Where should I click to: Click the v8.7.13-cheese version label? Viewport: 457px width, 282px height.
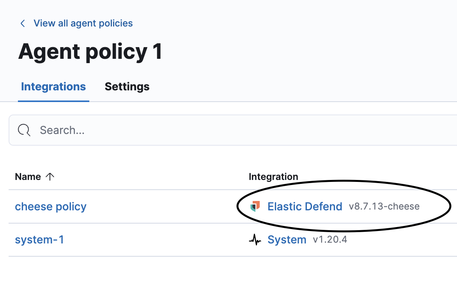pos(384,206)
